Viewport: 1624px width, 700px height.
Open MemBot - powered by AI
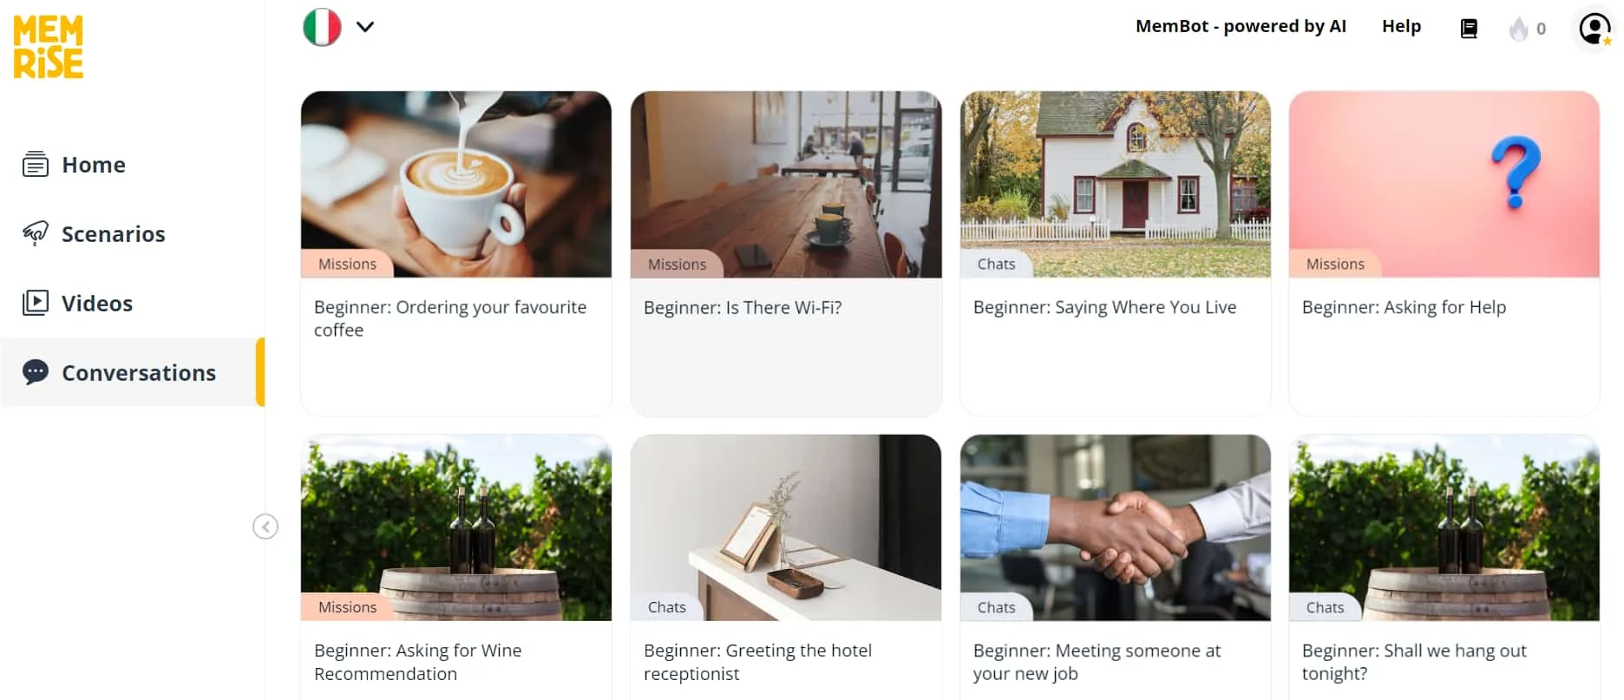(1241, 26)
